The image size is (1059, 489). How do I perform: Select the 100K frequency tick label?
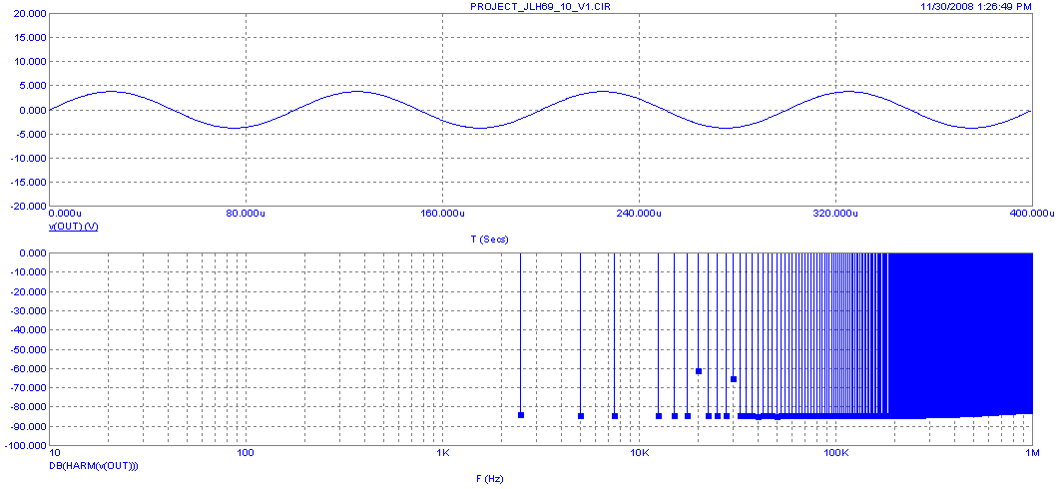(x=835, y=453)
